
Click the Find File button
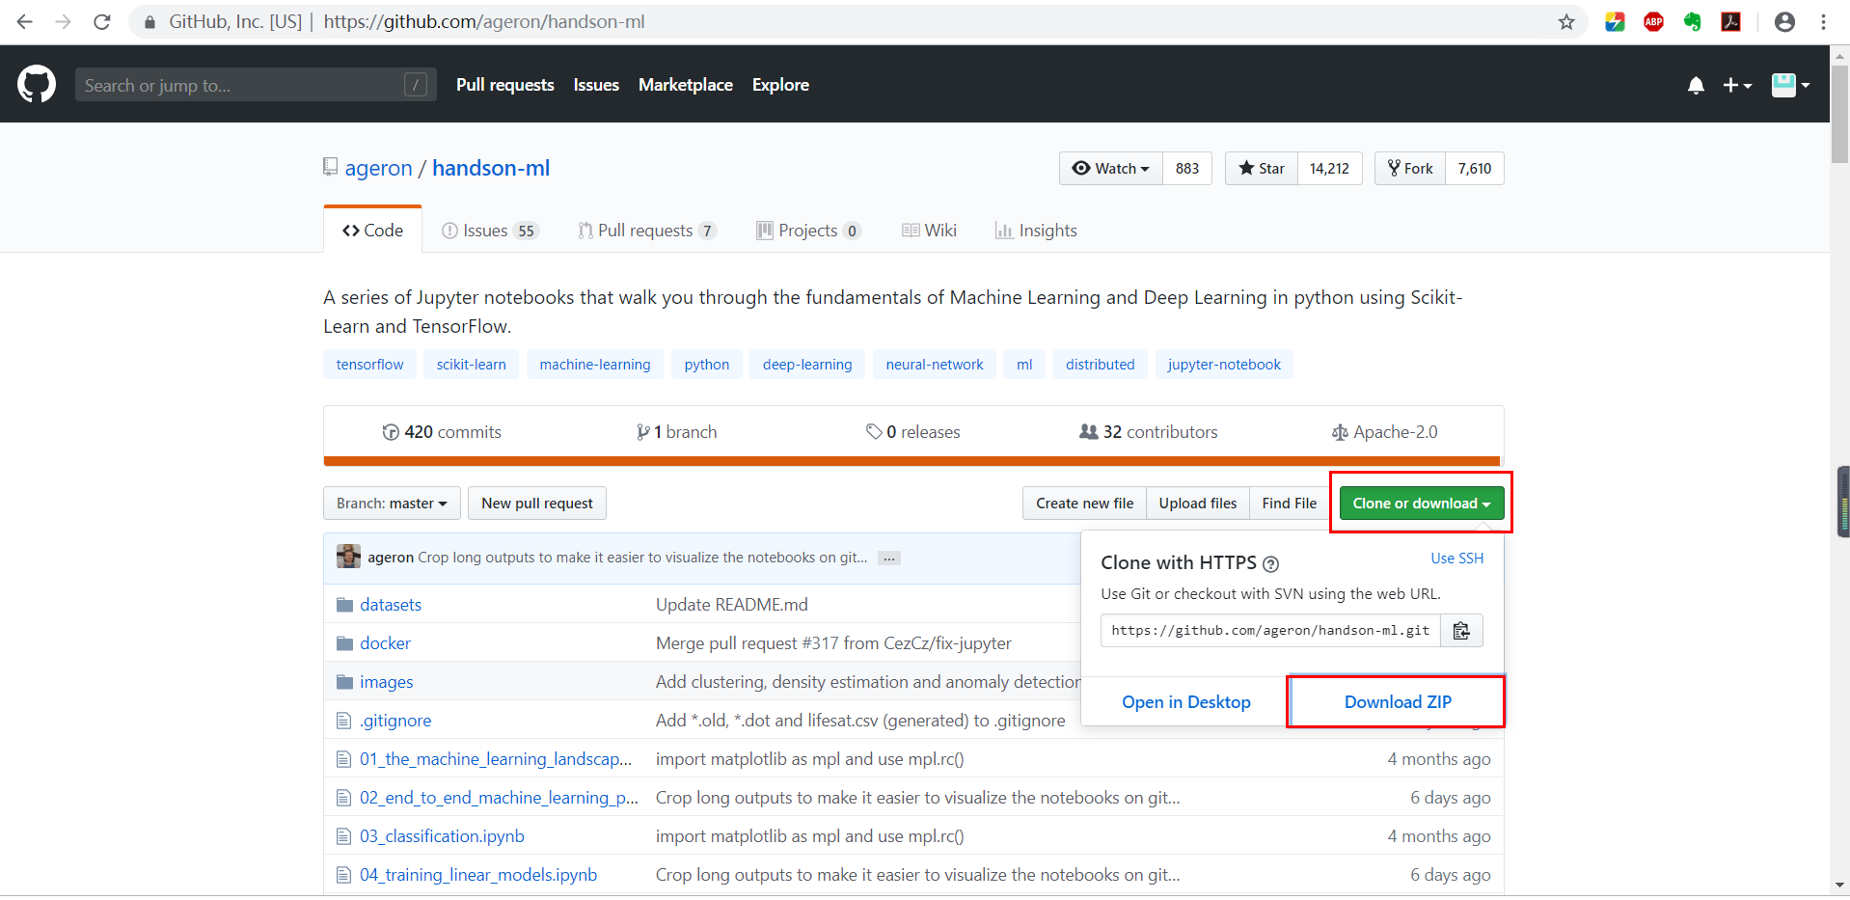[1290, 504]
